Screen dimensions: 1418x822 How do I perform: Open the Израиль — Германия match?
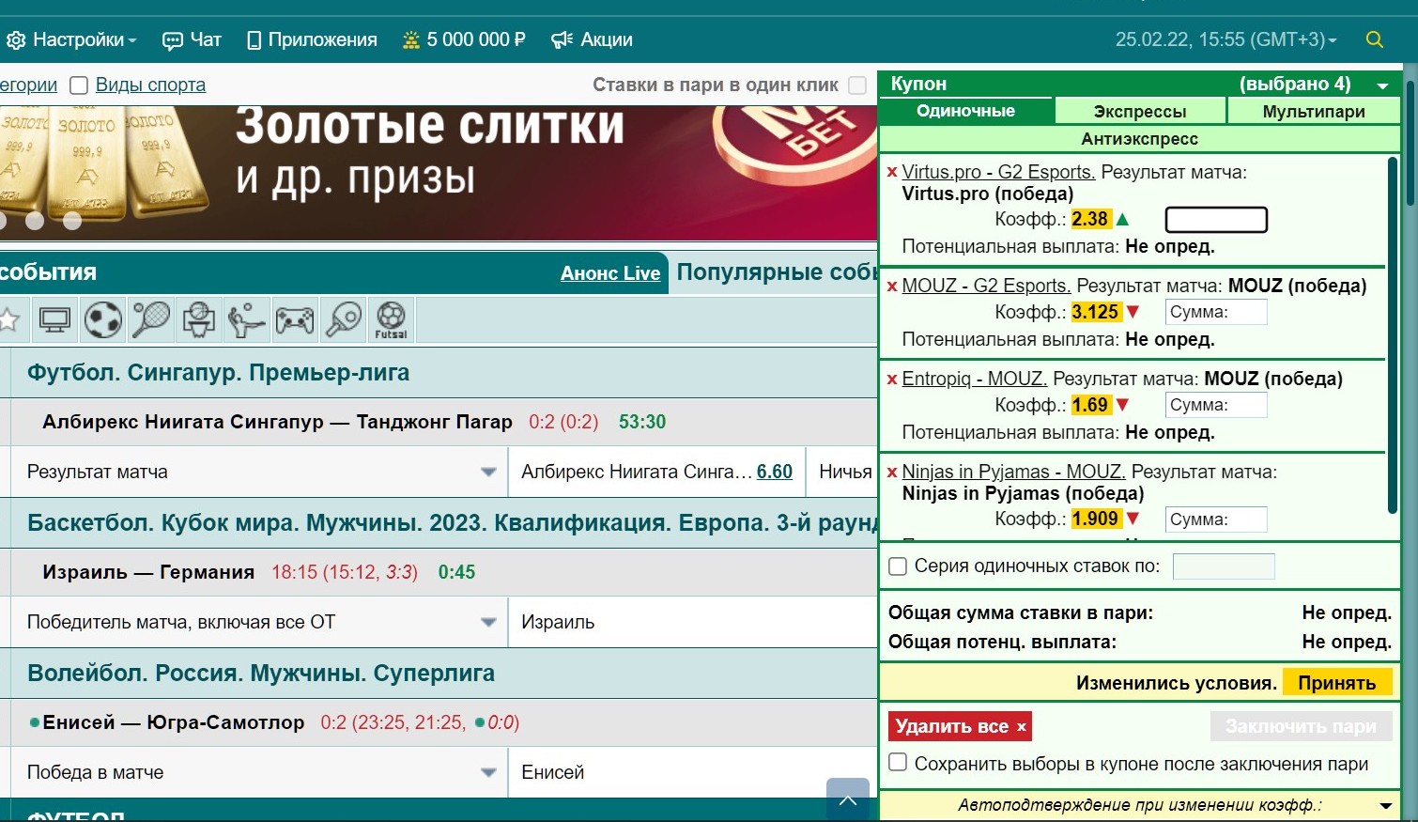[148, 572]
